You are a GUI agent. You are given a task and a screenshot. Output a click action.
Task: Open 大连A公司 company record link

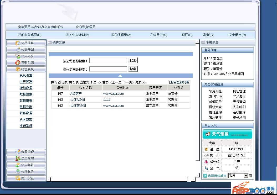click(x=78, y=100)
